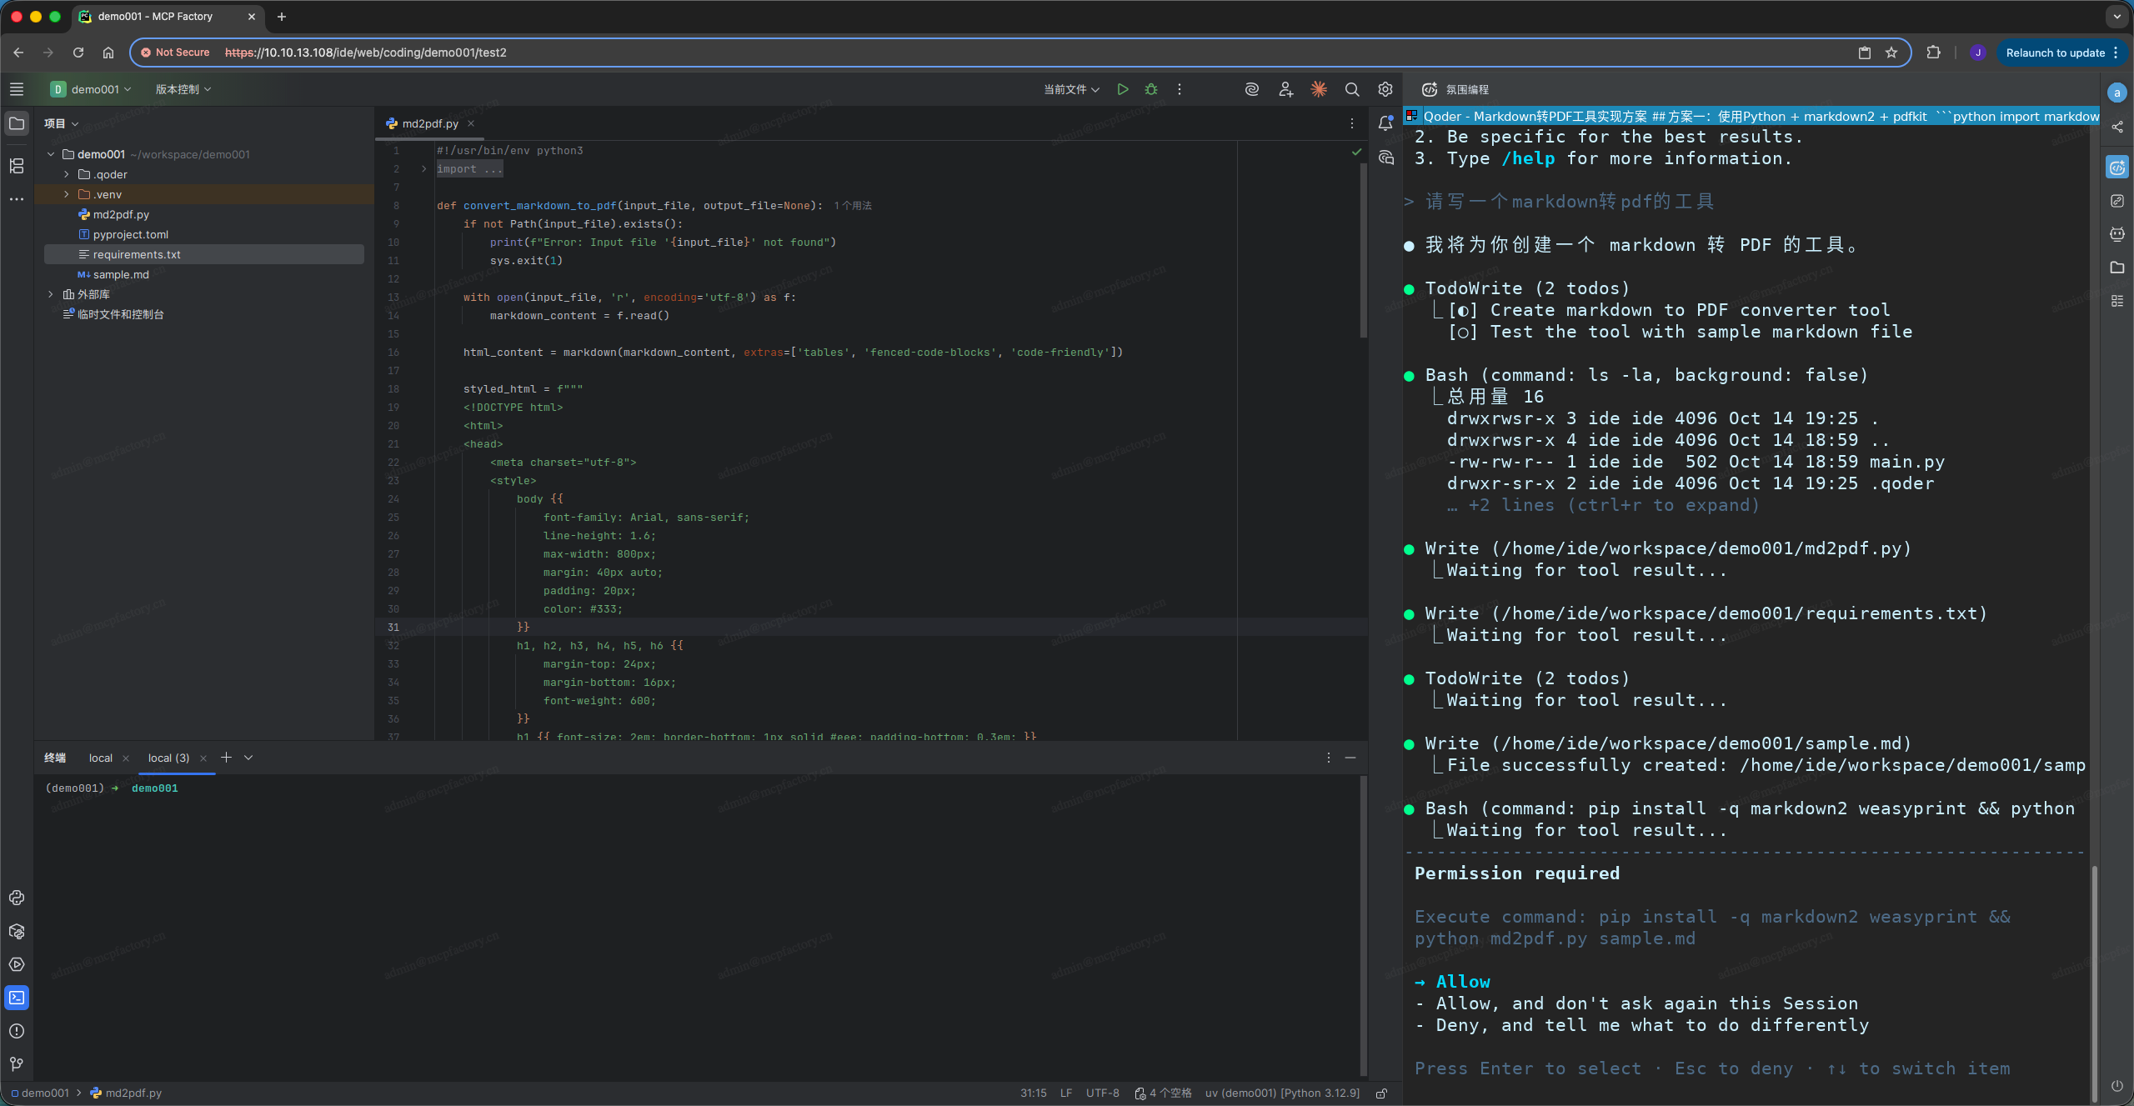Open the 版本控制 dropdown
This screenshot has height=1106, width=2134.
click(x=183, y=89)
